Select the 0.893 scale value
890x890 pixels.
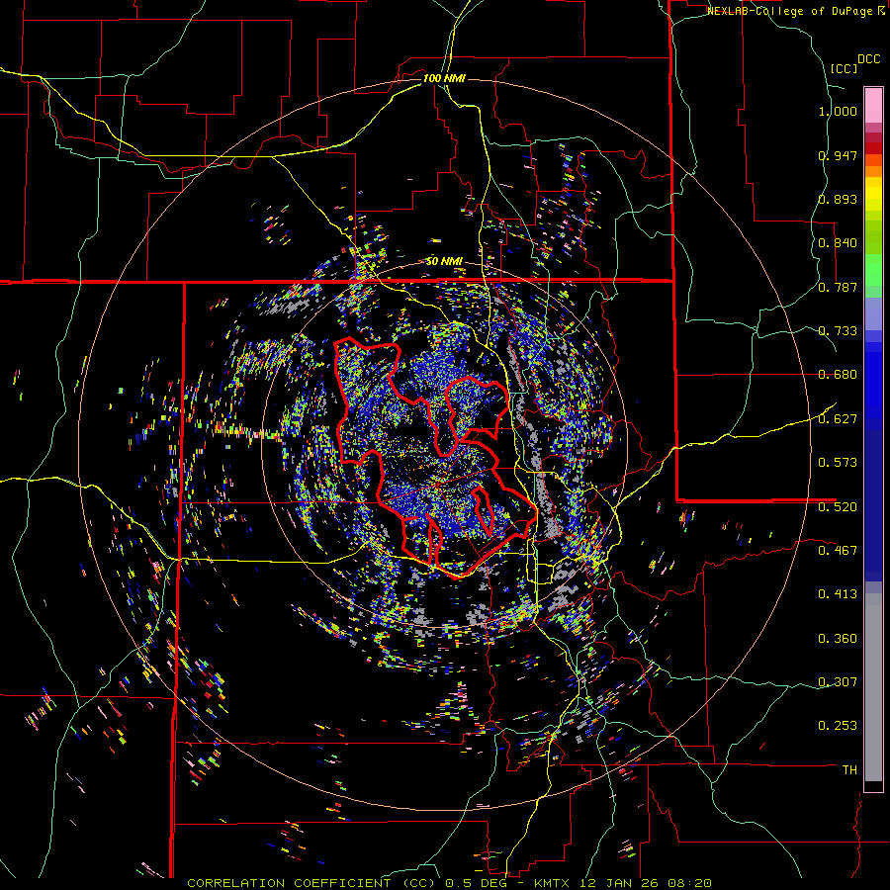click(838, 199)
